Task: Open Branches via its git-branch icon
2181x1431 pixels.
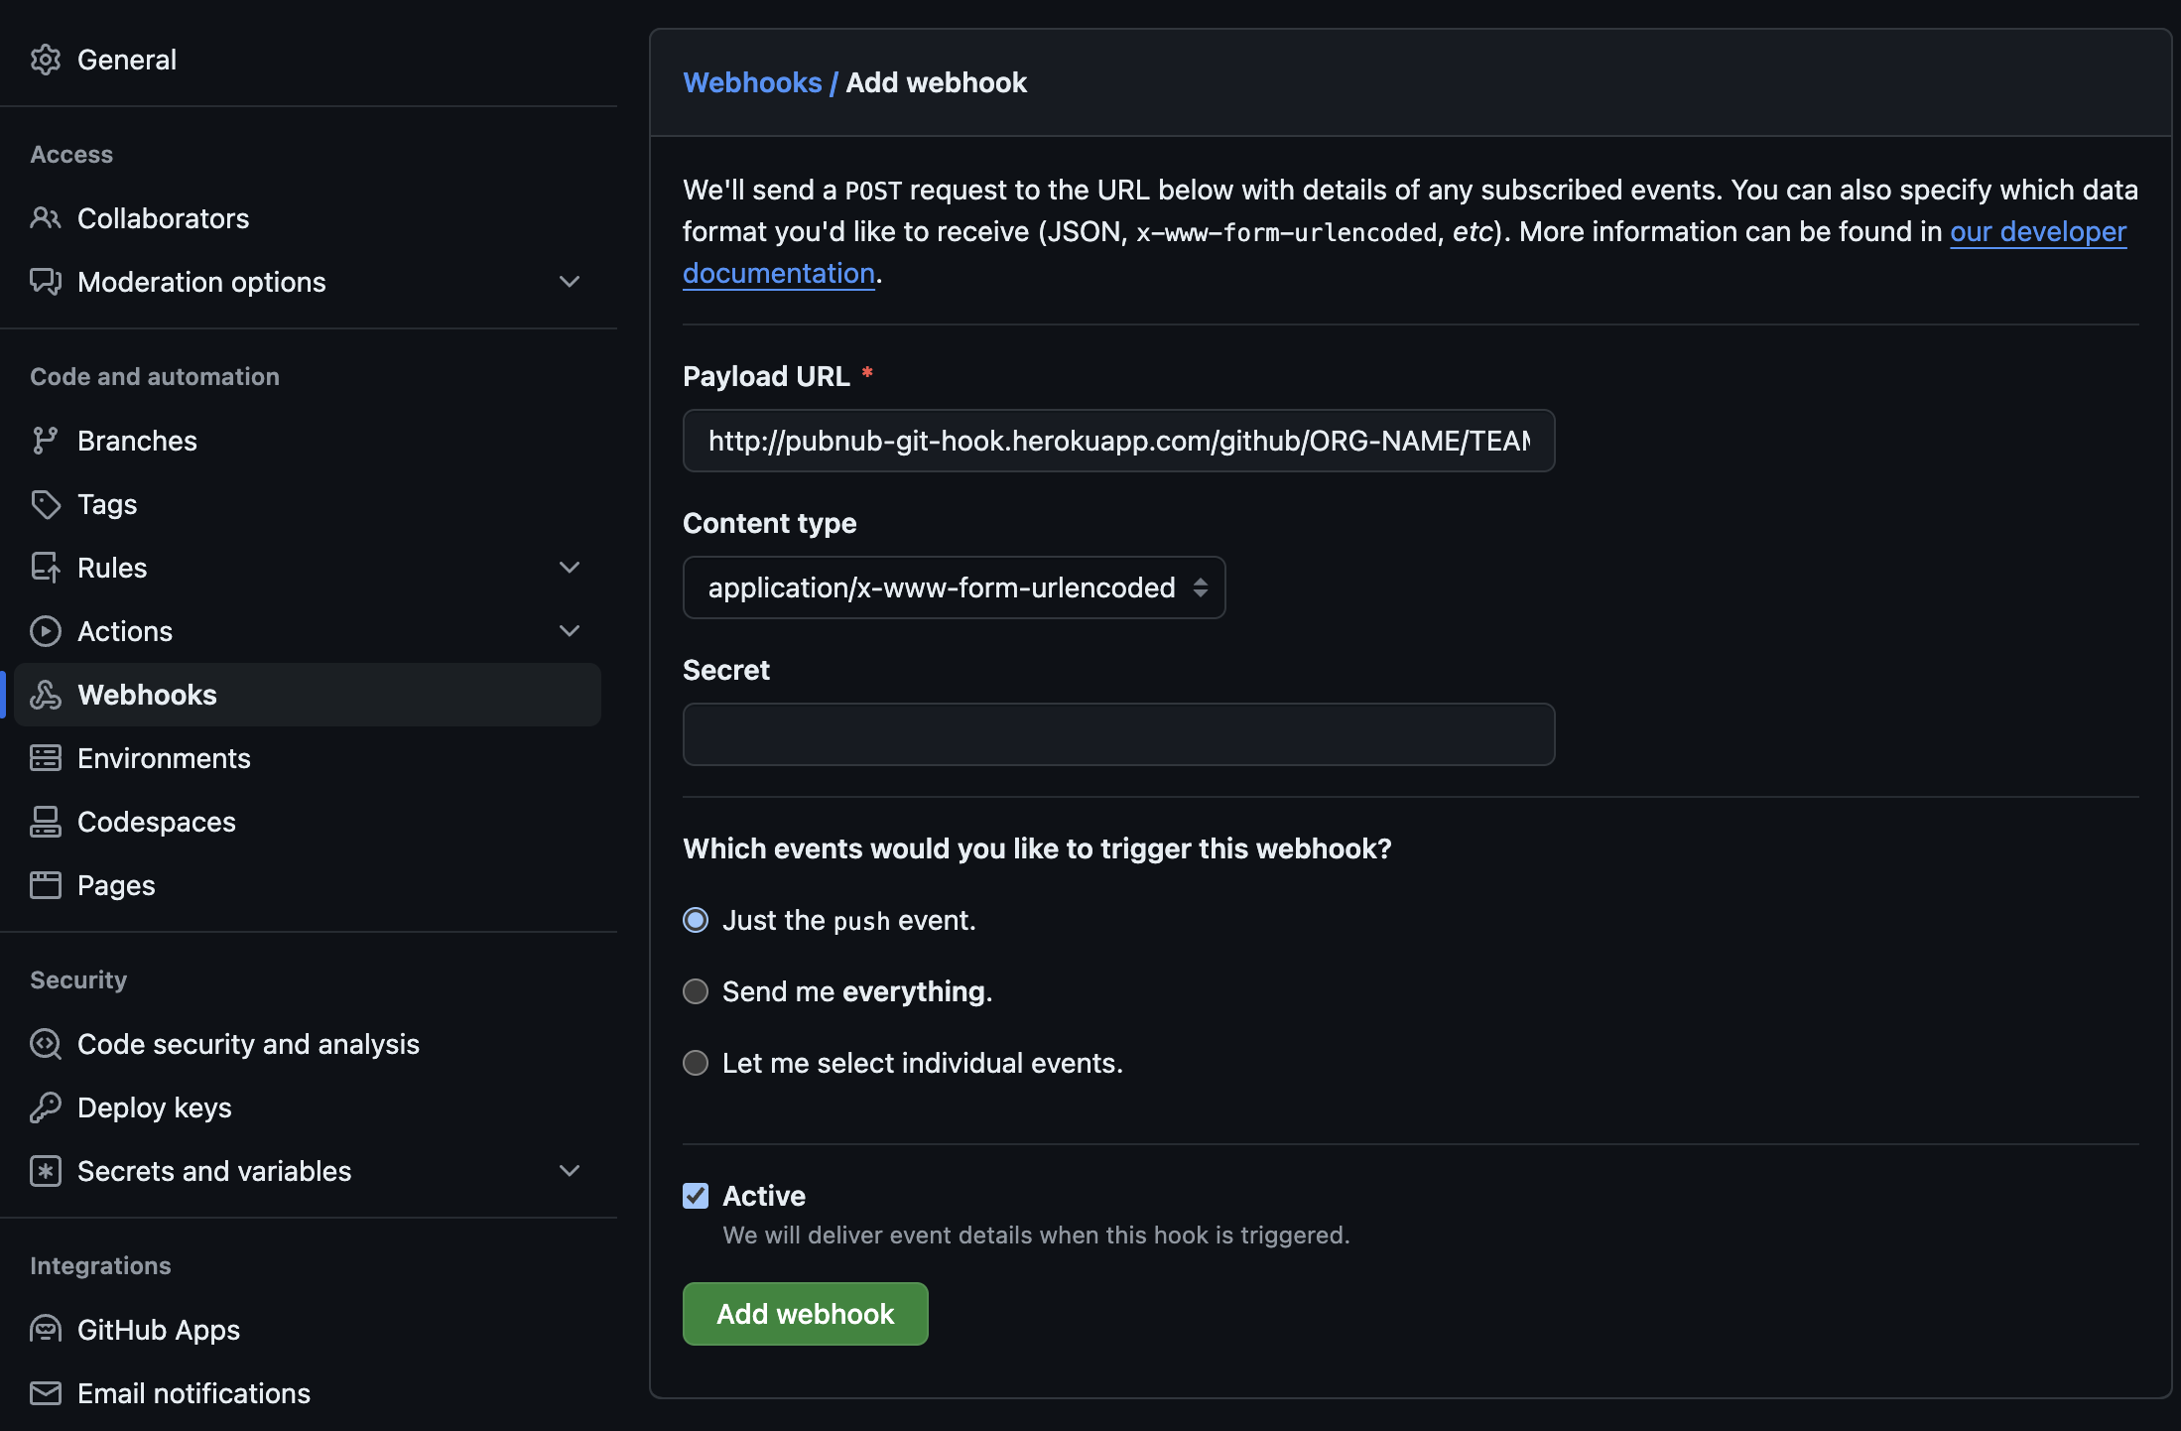Action: pos(46,441)
